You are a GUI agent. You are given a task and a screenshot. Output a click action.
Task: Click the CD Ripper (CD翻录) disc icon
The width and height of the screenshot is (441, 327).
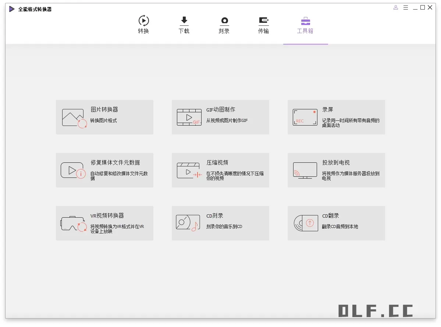[x=306, y=223]
